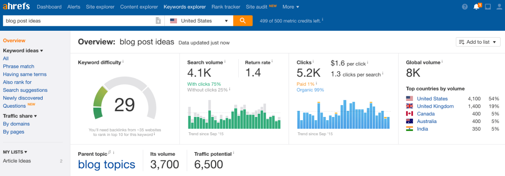Open the Rank tracker tab
This screenshot has width=505, height=176.
(x=226, y=6)
